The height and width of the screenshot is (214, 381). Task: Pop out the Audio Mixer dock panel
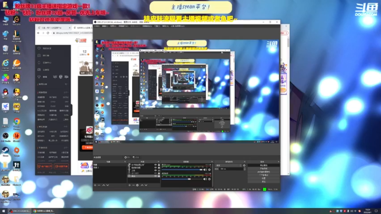pyautogui.click(x=212, y=162)
